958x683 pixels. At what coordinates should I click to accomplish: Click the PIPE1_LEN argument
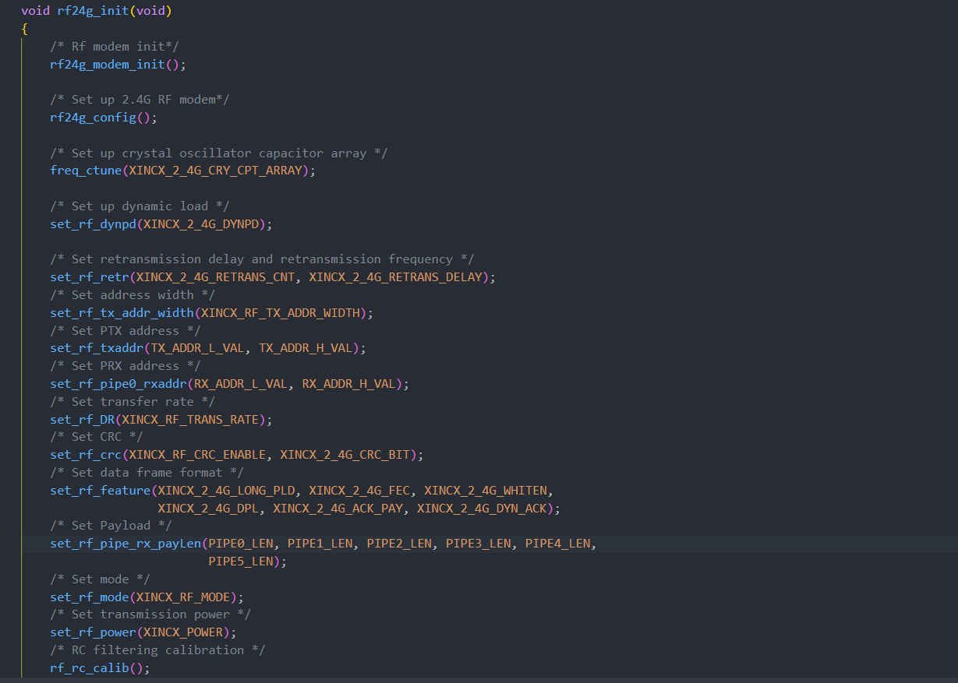coord(320,544)
